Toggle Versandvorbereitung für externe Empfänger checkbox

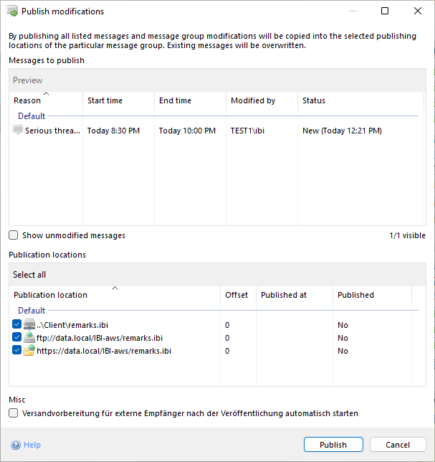pyautogui.click(x=14, y=413)
